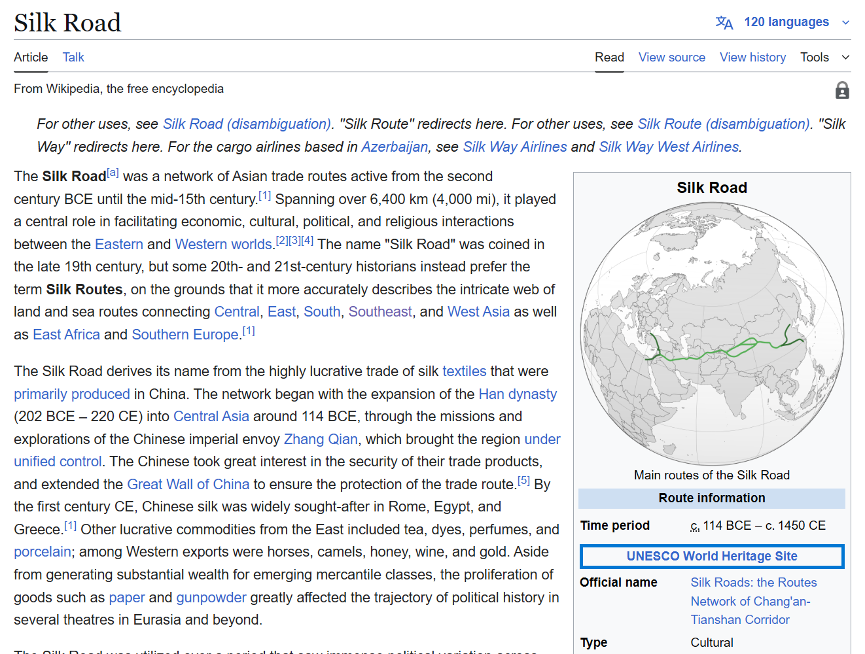Image resolution: width=865 pixels, height=654 pixels.
Task: Click the 'Route information' infobox header
Action: [712, 498]
